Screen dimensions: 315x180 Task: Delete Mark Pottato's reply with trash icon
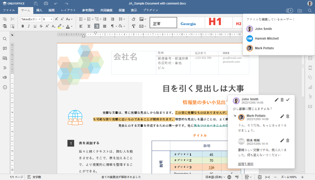pos(288,116)
